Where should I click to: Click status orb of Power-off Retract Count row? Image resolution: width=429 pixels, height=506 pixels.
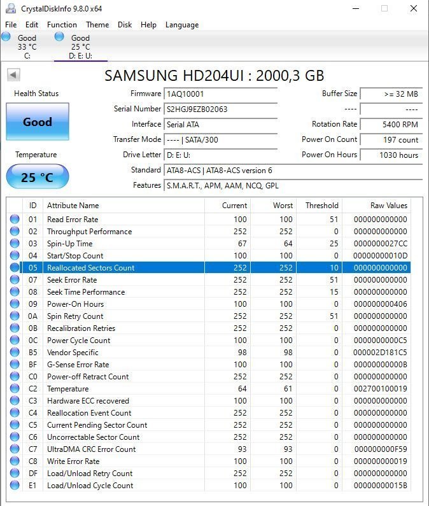(x=15, y=376)
